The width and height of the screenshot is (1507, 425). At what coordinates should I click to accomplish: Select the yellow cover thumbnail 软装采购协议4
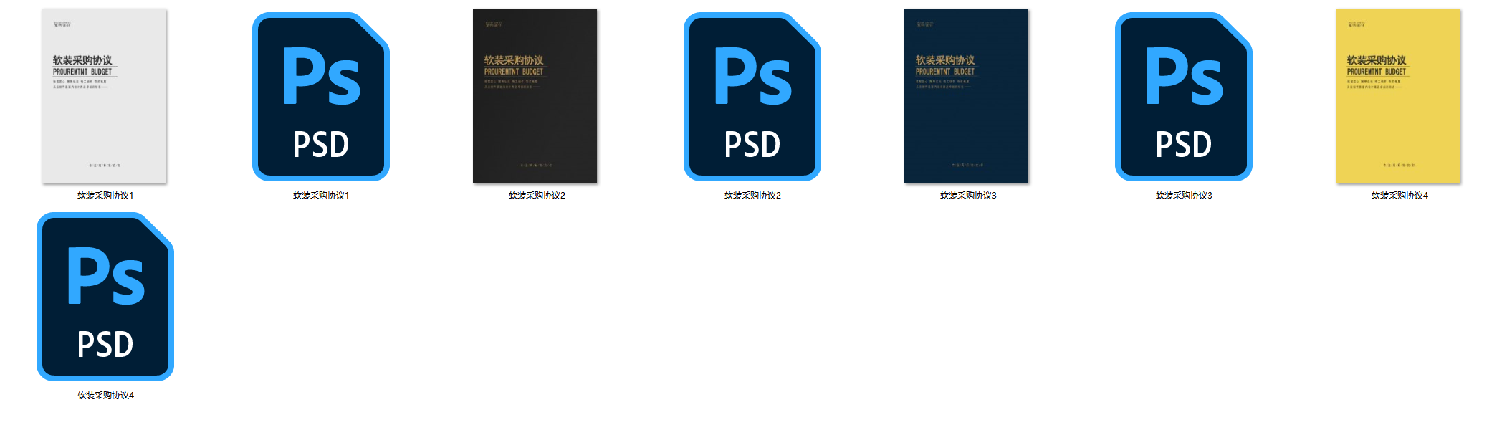coord(1398,96)
